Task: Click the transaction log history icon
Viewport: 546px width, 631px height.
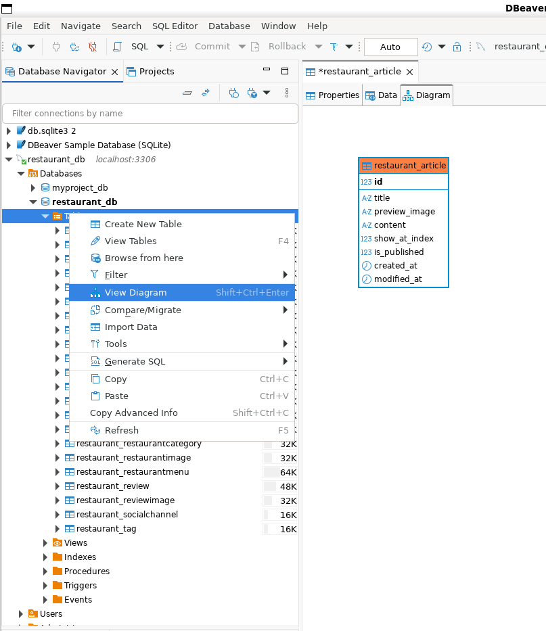Action: pyautogui.click(x=427, y=47)
